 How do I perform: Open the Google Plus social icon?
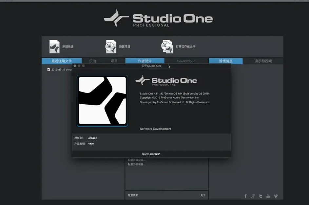[x=253, y=196]
